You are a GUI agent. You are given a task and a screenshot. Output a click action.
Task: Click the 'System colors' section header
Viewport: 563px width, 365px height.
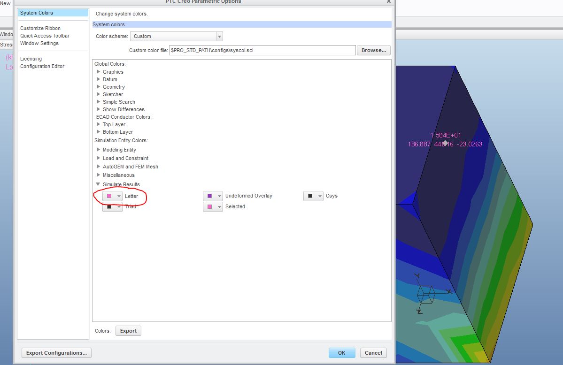coord(242,24)
